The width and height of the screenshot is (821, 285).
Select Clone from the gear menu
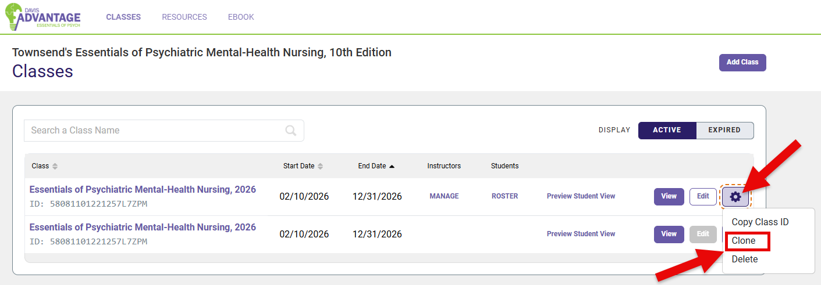[x=744, y=241]
